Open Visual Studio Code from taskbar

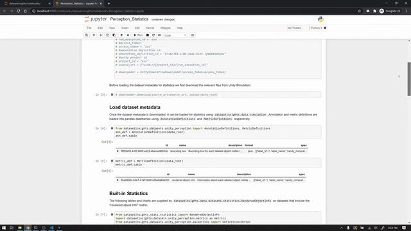point(51,228)
